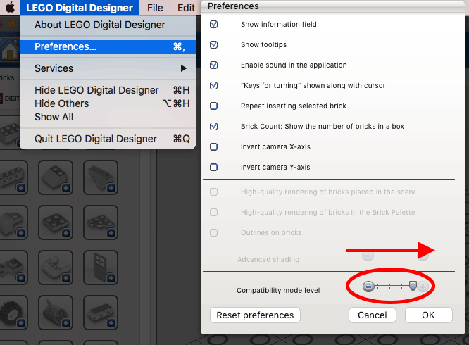469x345 pixels.
Task: Decrease compatibility mode level with minus
Action: tap(368, 287)
